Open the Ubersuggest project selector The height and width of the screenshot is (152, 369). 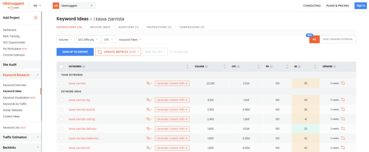click(x=74, y=6)
